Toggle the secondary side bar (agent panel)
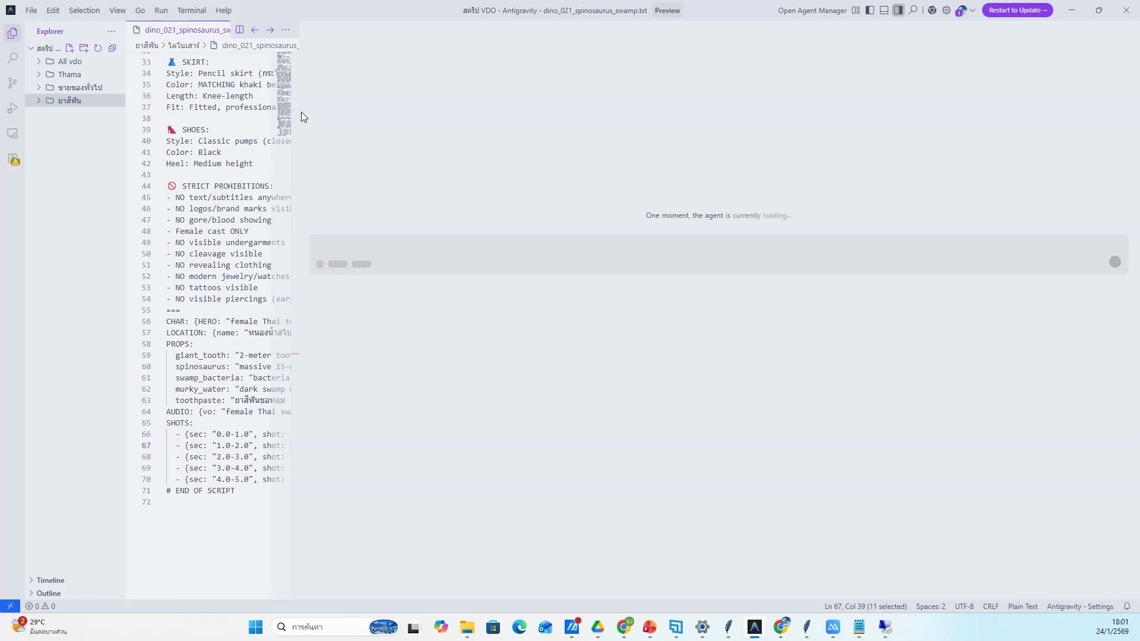This screenshot has width=1140, height=641. (x=898, y=10)
